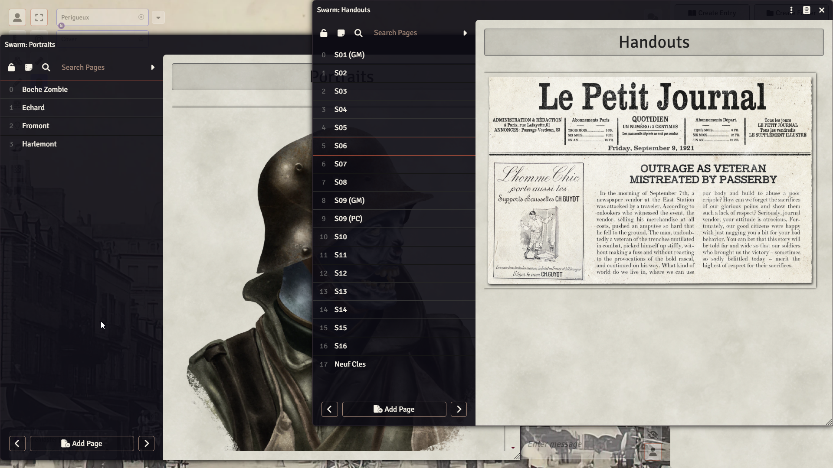The height and width of the screenshot is (468, 833).
Task: Click the search magnifier in Handouts sidebar
Action: pos(358,33)
